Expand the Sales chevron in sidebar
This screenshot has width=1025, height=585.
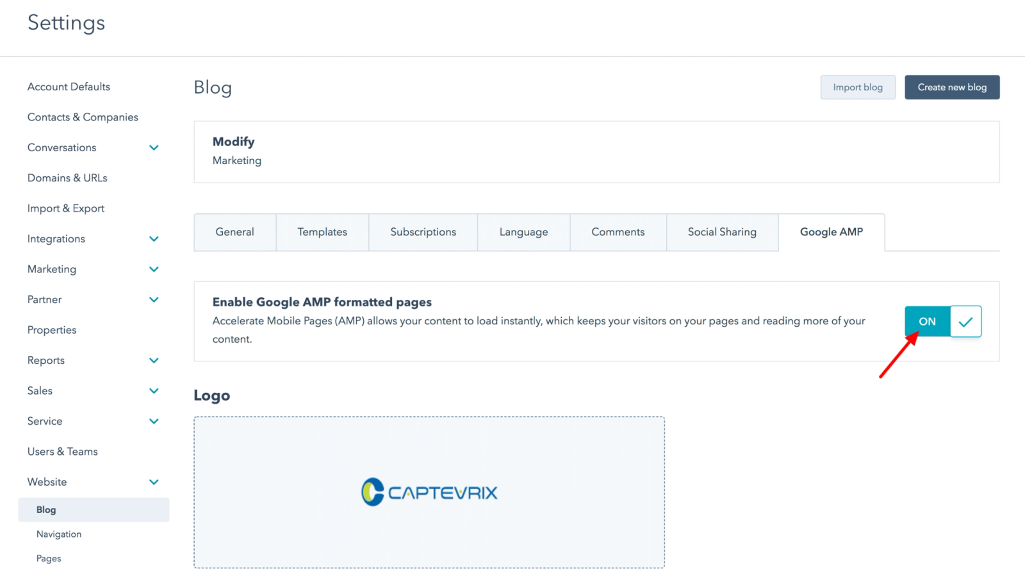pos(154,391)
